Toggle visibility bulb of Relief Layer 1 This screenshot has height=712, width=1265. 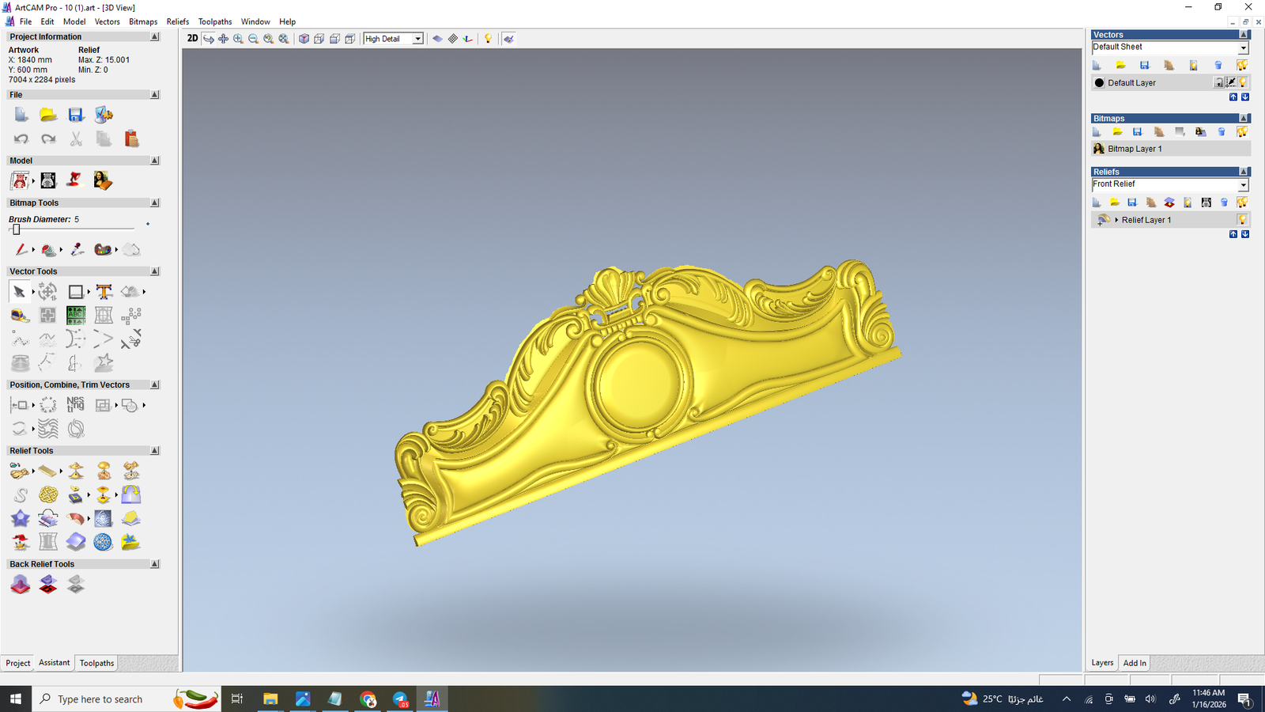(x=1242, y=220)
